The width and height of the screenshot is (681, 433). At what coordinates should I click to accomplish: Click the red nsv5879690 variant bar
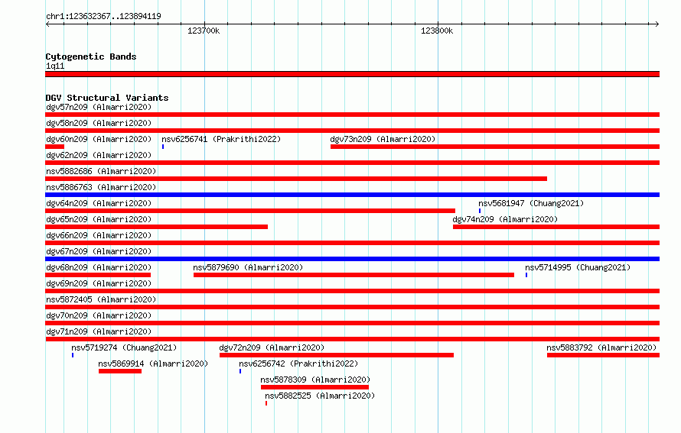tap(354, 275)
